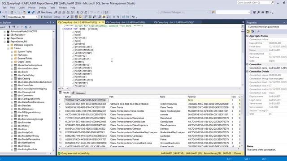Screen dimensions: 287x161
Task: Click the Quick Launch search magnifier icon
Action: (x=272, y=2)
